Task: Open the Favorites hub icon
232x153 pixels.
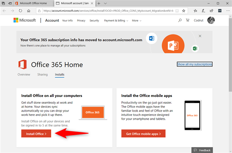Action: tap(195, 11)
